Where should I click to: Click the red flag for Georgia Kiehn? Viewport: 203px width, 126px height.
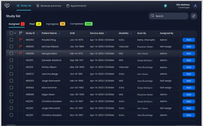click(21, 53)
